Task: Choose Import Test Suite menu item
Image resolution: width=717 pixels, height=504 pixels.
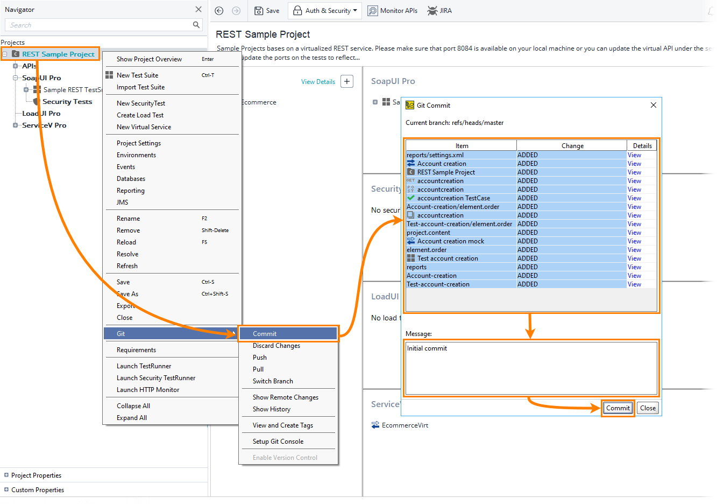Action: tap(171, 87)
